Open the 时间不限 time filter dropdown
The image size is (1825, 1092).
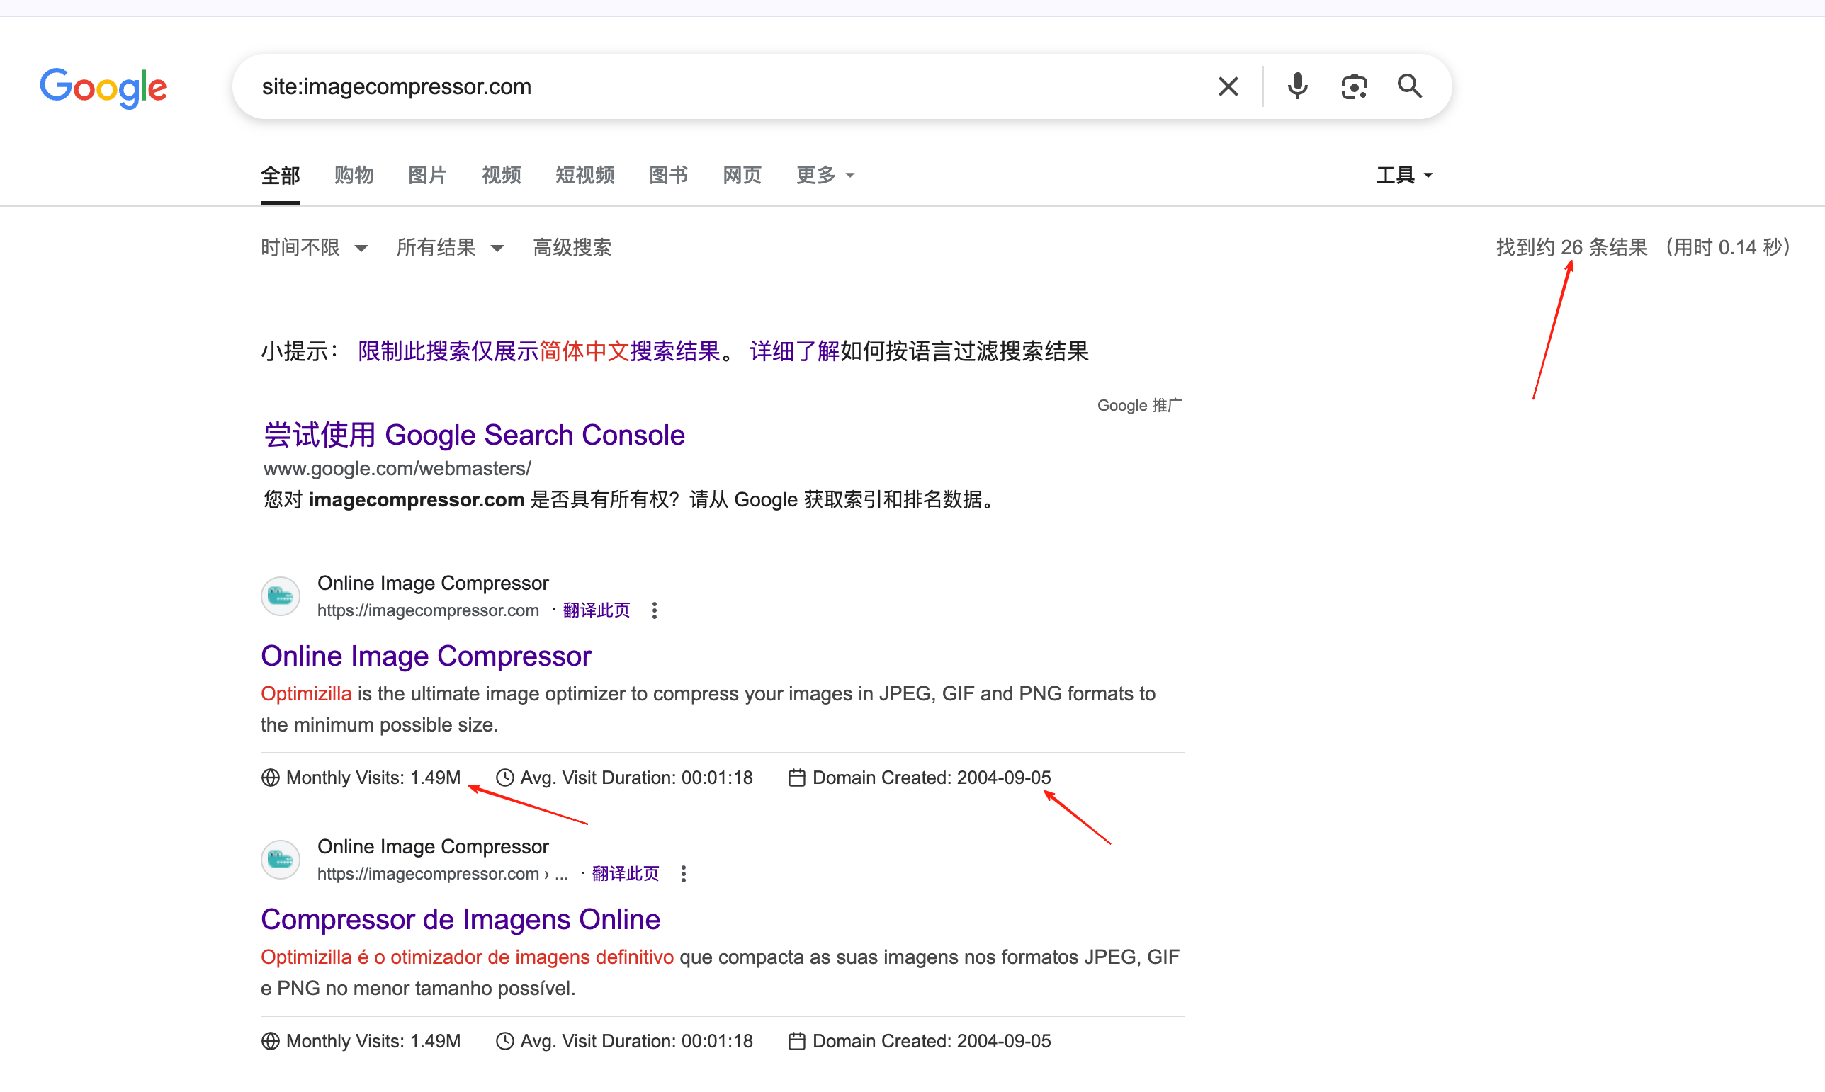(315, 247)
